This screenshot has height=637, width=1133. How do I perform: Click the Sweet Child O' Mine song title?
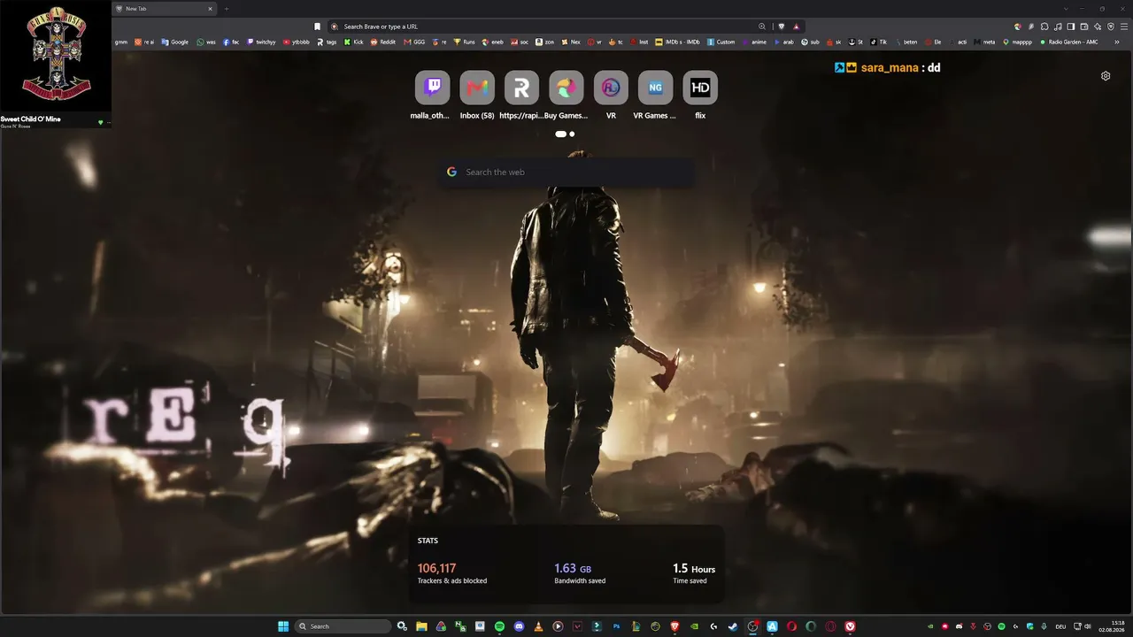pos(31,119)
